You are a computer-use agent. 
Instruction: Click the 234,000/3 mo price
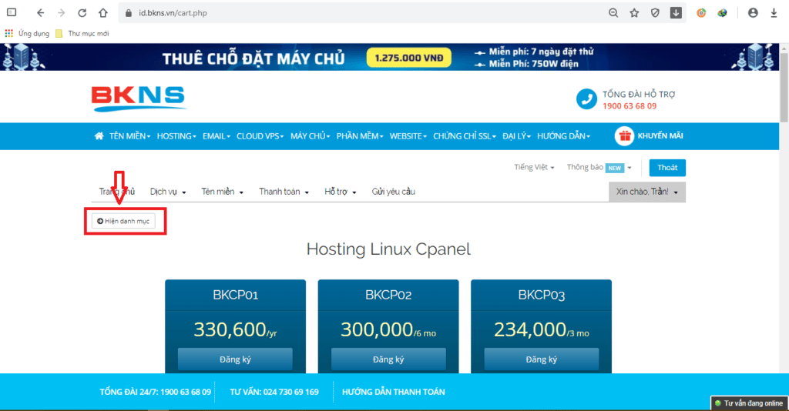(542, 329)
